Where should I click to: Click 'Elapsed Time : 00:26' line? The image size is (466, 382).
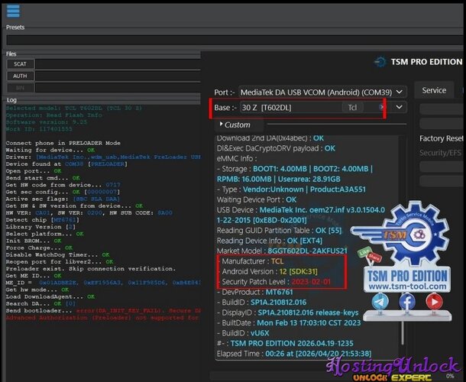[294, 354]
